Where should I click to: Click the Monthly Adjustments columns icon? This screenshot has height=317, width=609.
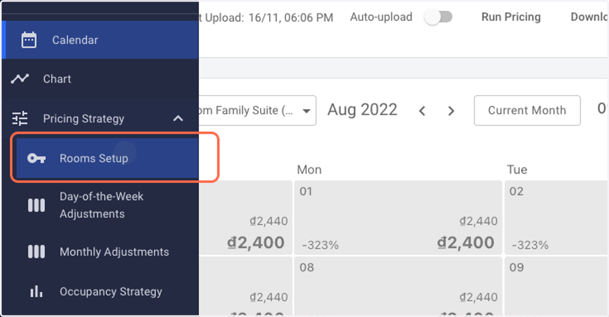pyautogui.click(x=37, y=252)
